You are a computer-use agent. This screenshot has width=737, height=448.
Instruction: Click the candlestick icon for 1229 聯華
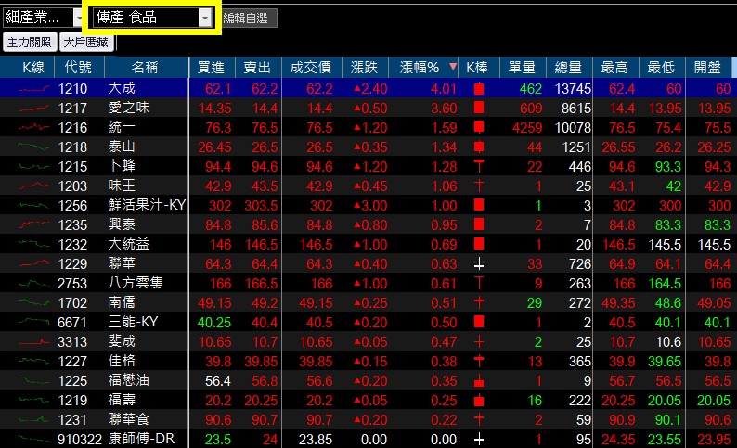(x=479, y=265)
